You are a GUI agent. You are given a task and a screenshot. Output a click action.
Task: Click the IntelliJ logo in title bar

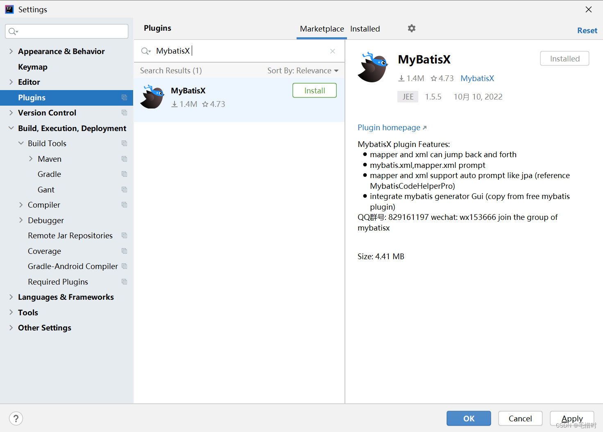coord(9,9)
